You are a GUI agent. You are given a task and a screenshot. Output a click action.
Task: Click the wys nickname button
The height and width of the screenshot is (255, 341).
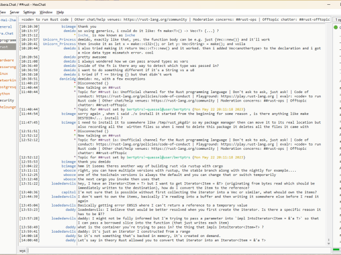(x=23, y=250)
